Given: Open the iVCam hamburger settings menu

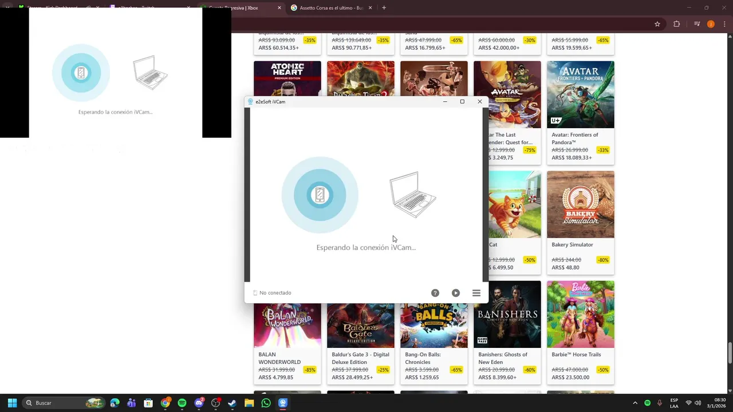Looking at the screenshot, I should pos(476,293).
